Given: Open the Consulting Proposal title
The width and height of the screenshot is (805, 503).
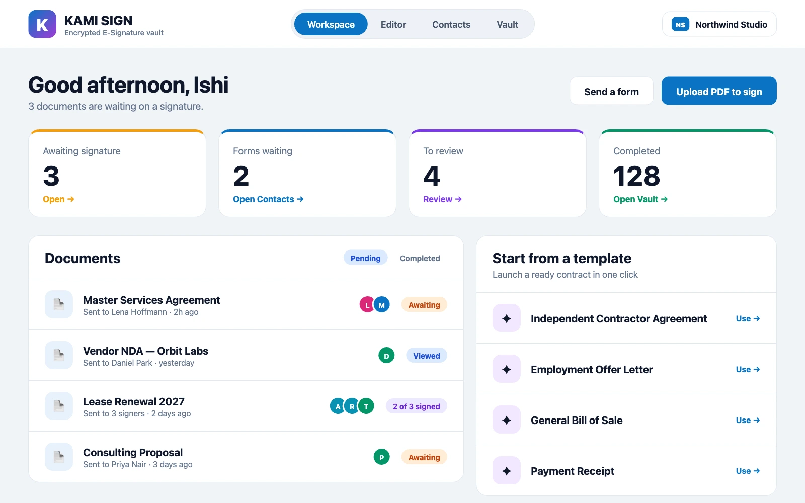Looking at the screenshot, I should [133, 452].
